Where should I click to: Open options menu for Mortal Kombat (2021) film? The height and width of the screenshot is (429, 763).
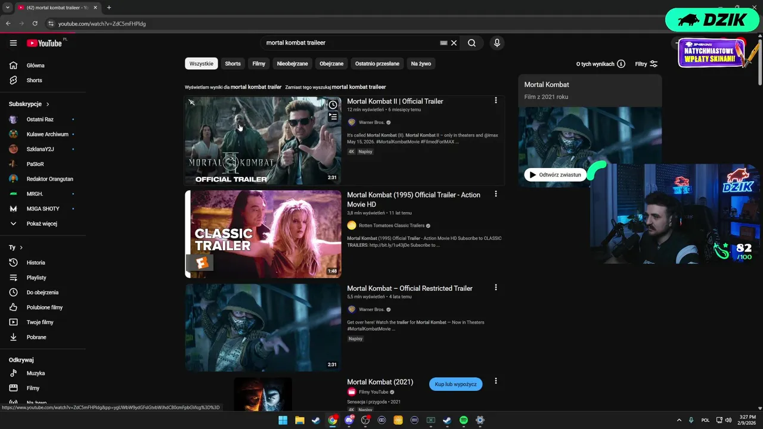[x=495, y=381]
